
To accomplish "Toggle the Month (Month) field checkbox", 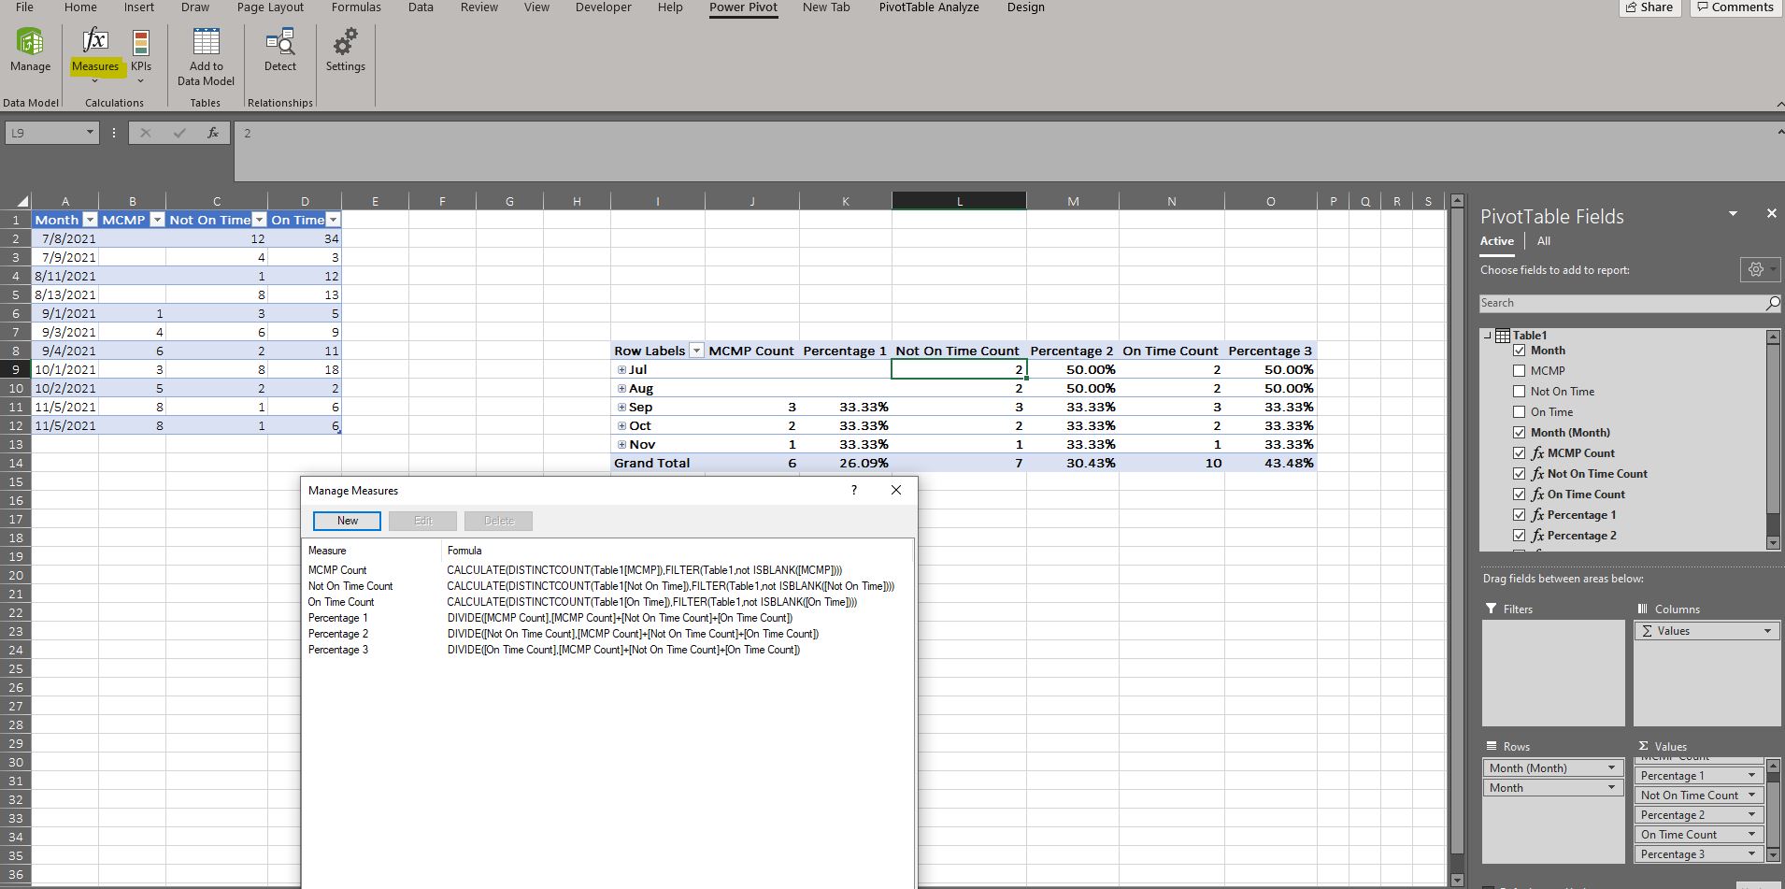I will [x=1519, y=433].
